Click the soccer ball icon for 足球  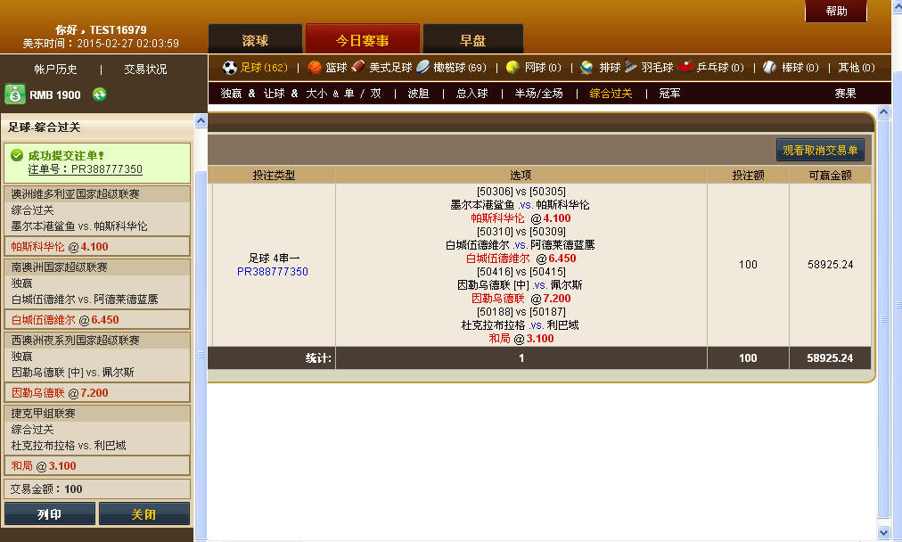230,68
